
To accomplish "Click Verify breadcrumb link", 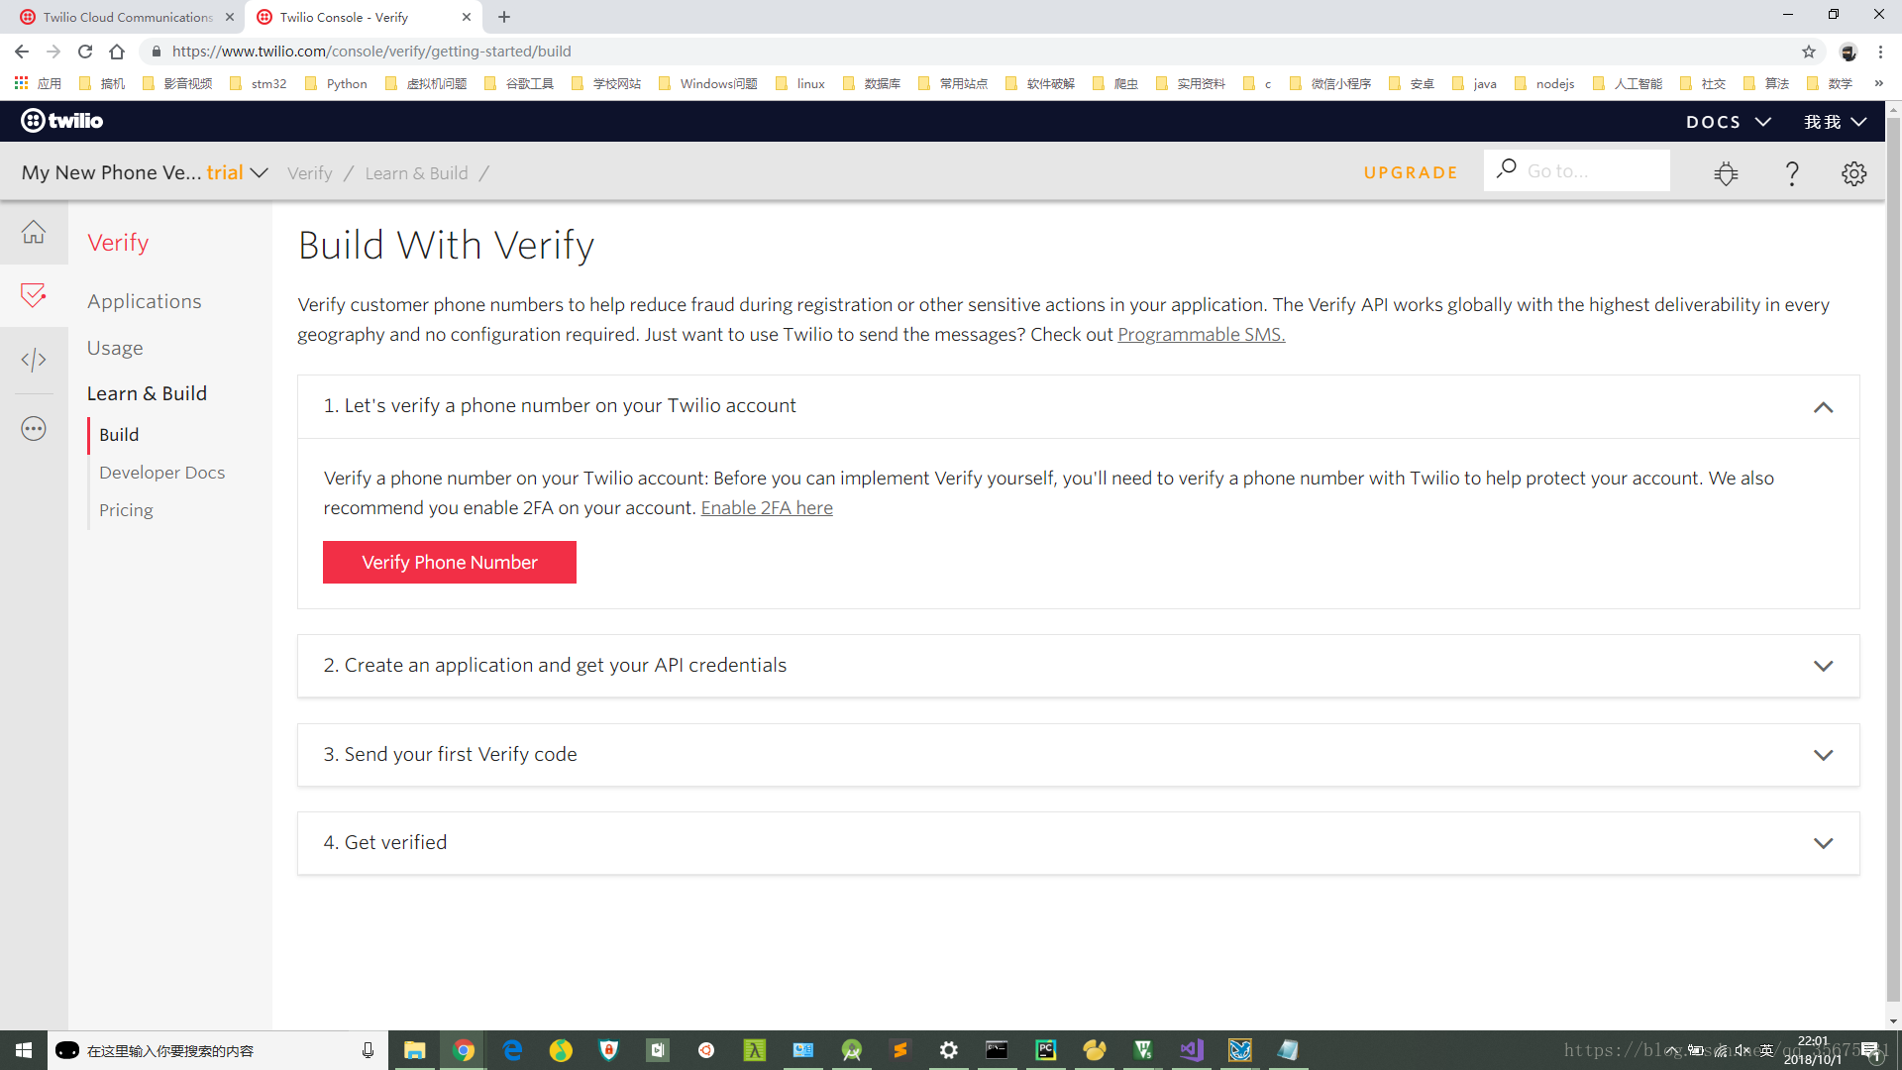I will click(x=310, y=173).
